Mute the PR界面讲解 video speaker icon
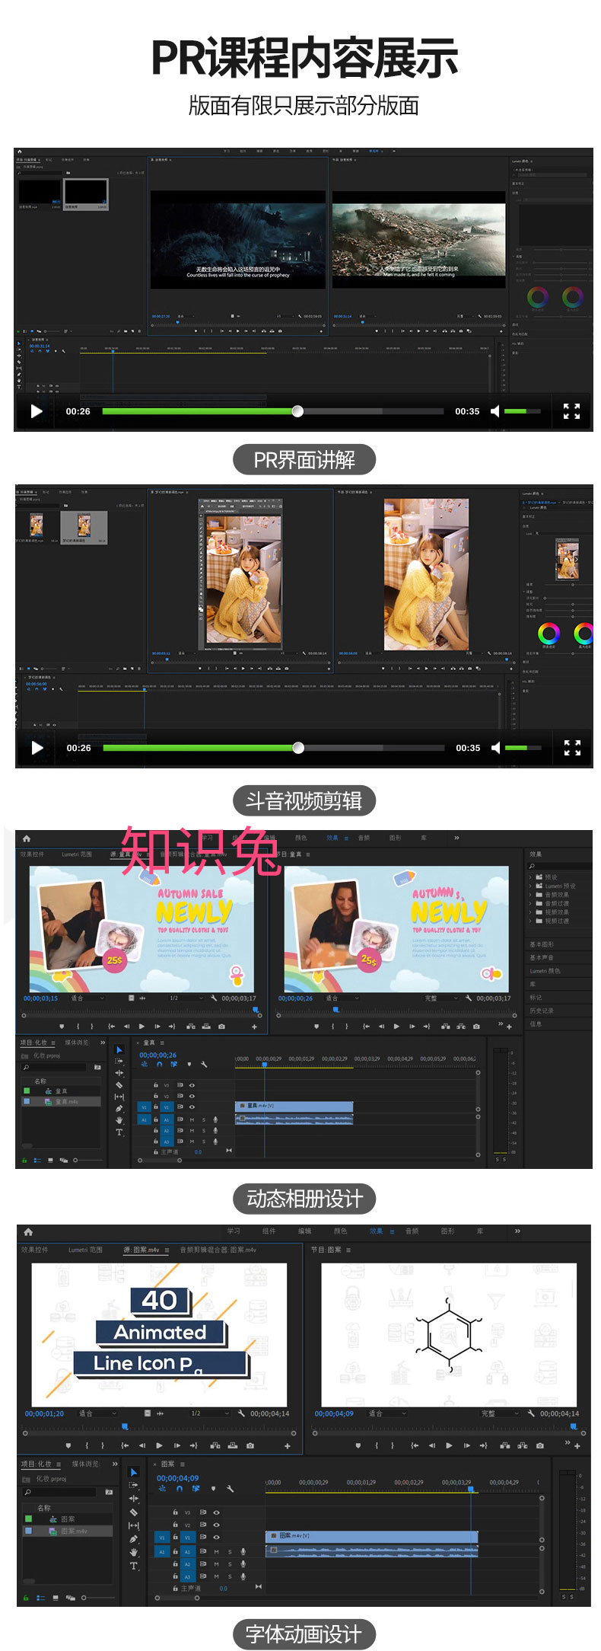This screenshot has width=601, height=1651. click(495, 411)
